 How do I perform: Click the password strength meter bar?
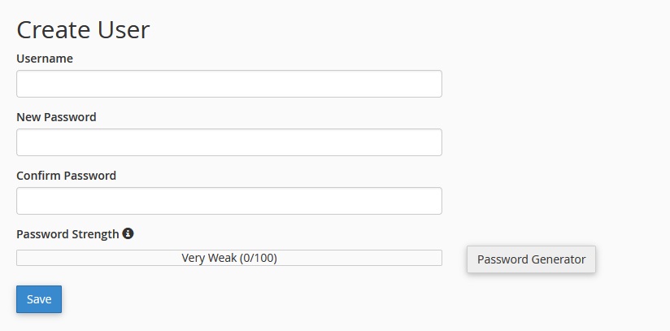(229, 258)
